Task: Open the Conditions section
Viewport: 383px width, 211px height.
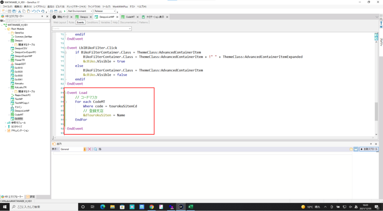Action: (92, 22)
